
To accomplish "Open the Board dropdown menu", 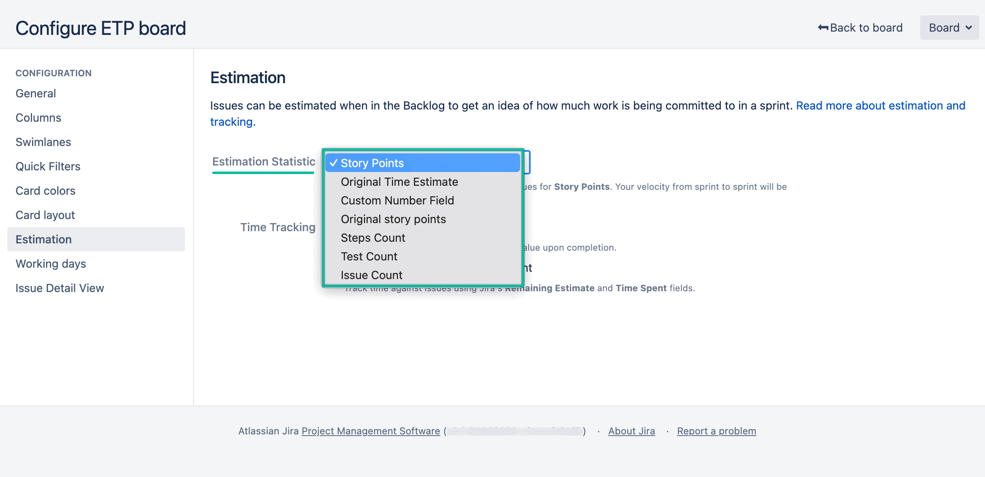I will tap(949, 28).
